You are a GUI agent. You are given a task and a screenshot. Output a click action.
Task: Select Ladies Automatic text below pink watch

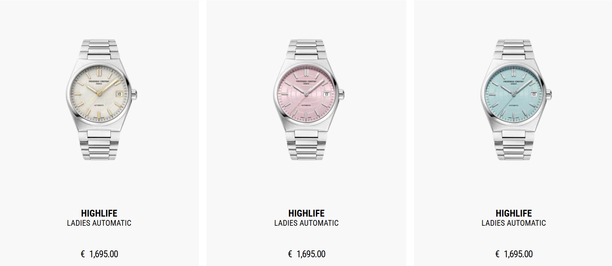click(x=307, y=223)
